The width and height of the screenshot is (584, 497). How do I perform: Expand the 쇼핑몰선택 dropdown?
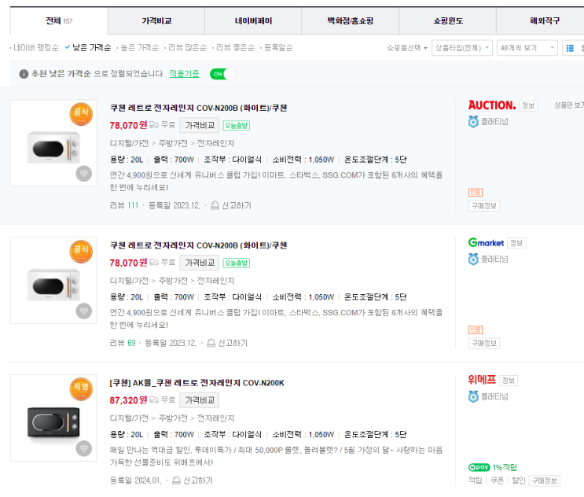[407, 48]
